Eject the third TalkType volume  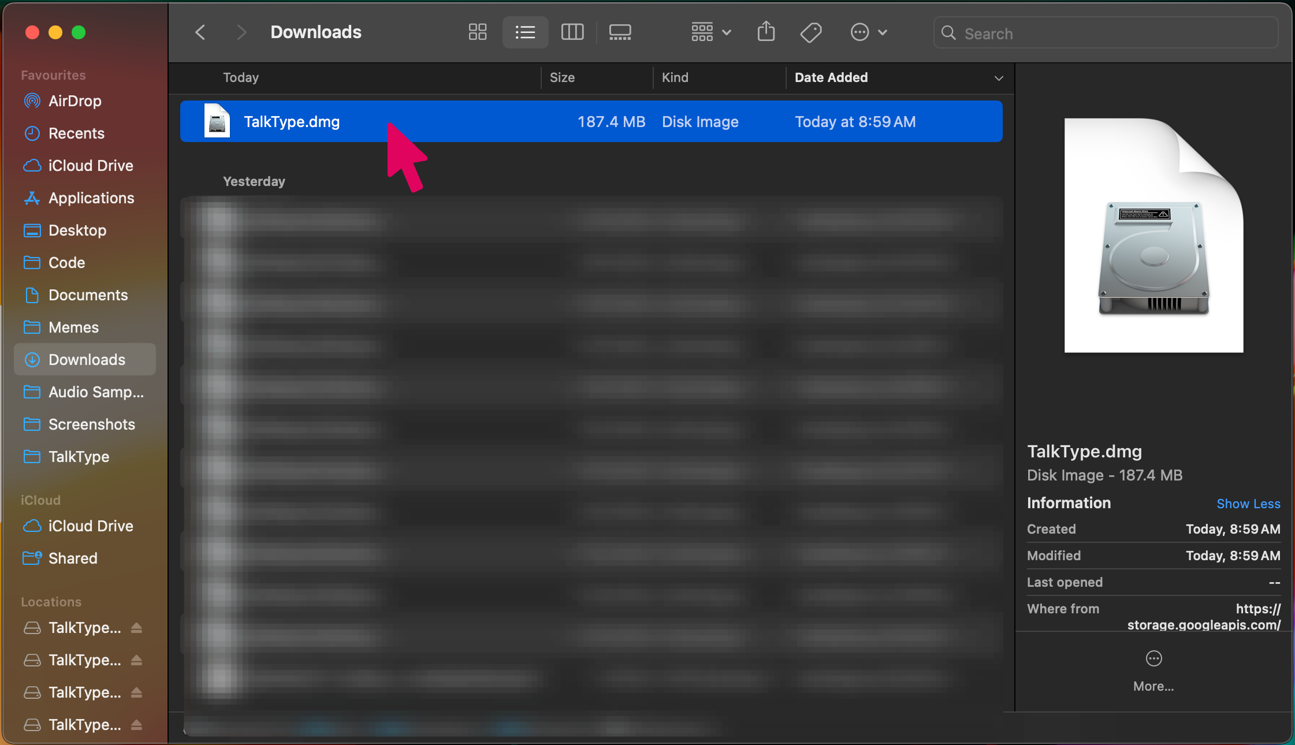pyautogui.click(x=136, y=692)
